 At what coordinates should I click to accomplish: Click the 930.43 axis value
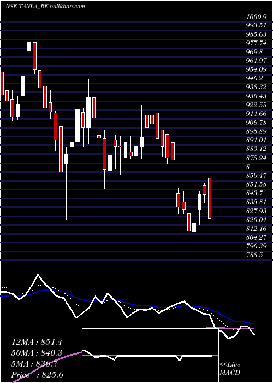[257, 96]
